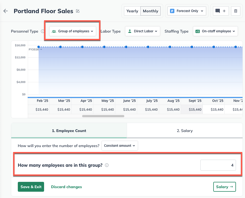Open the Direct Labor dropdown
Viewport: 245px width, 198px height.
point(143,31)
